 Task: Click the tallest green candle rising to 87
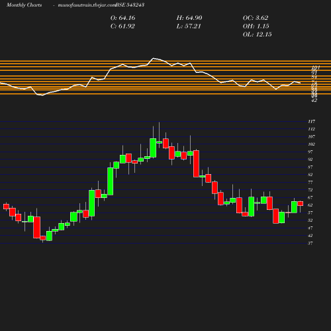(x=111, y=181)
